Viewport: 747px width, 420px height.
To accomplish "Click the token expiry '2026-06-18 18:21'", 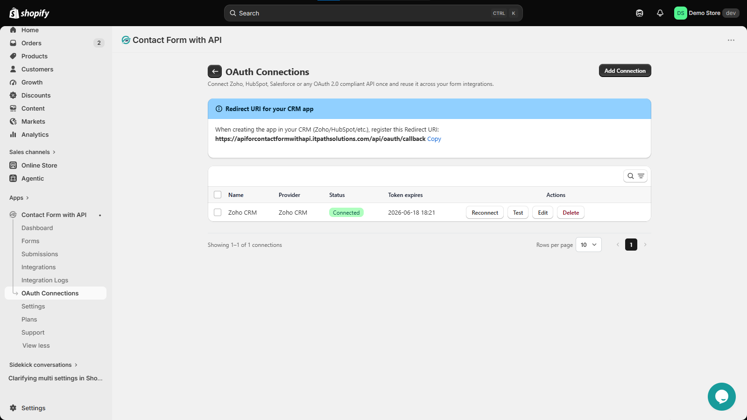I will point(411,212).
